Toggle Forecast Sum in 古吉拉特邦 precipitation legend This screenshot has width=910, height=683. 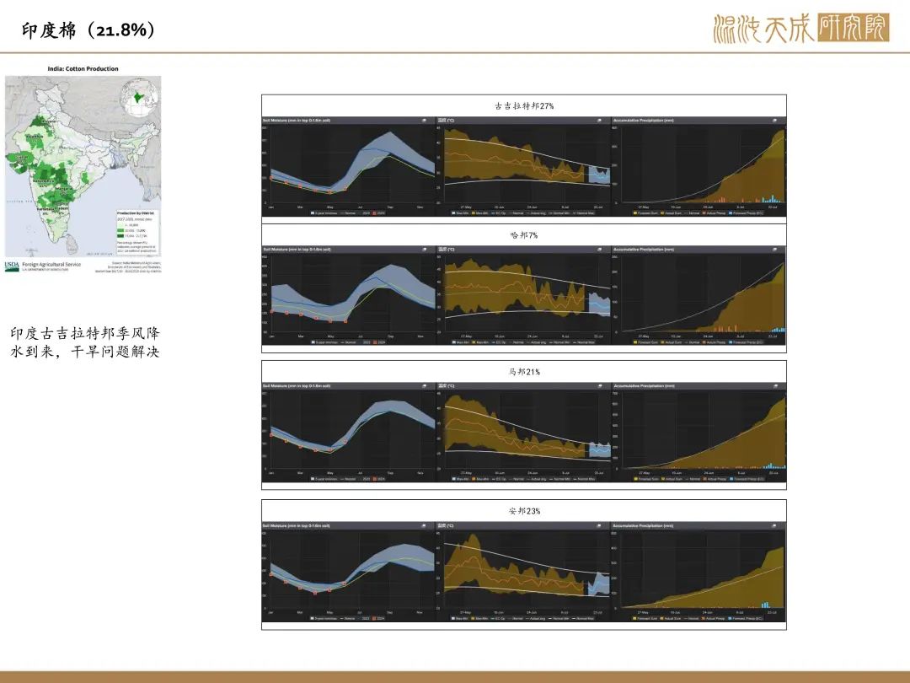tap(646, 213)
